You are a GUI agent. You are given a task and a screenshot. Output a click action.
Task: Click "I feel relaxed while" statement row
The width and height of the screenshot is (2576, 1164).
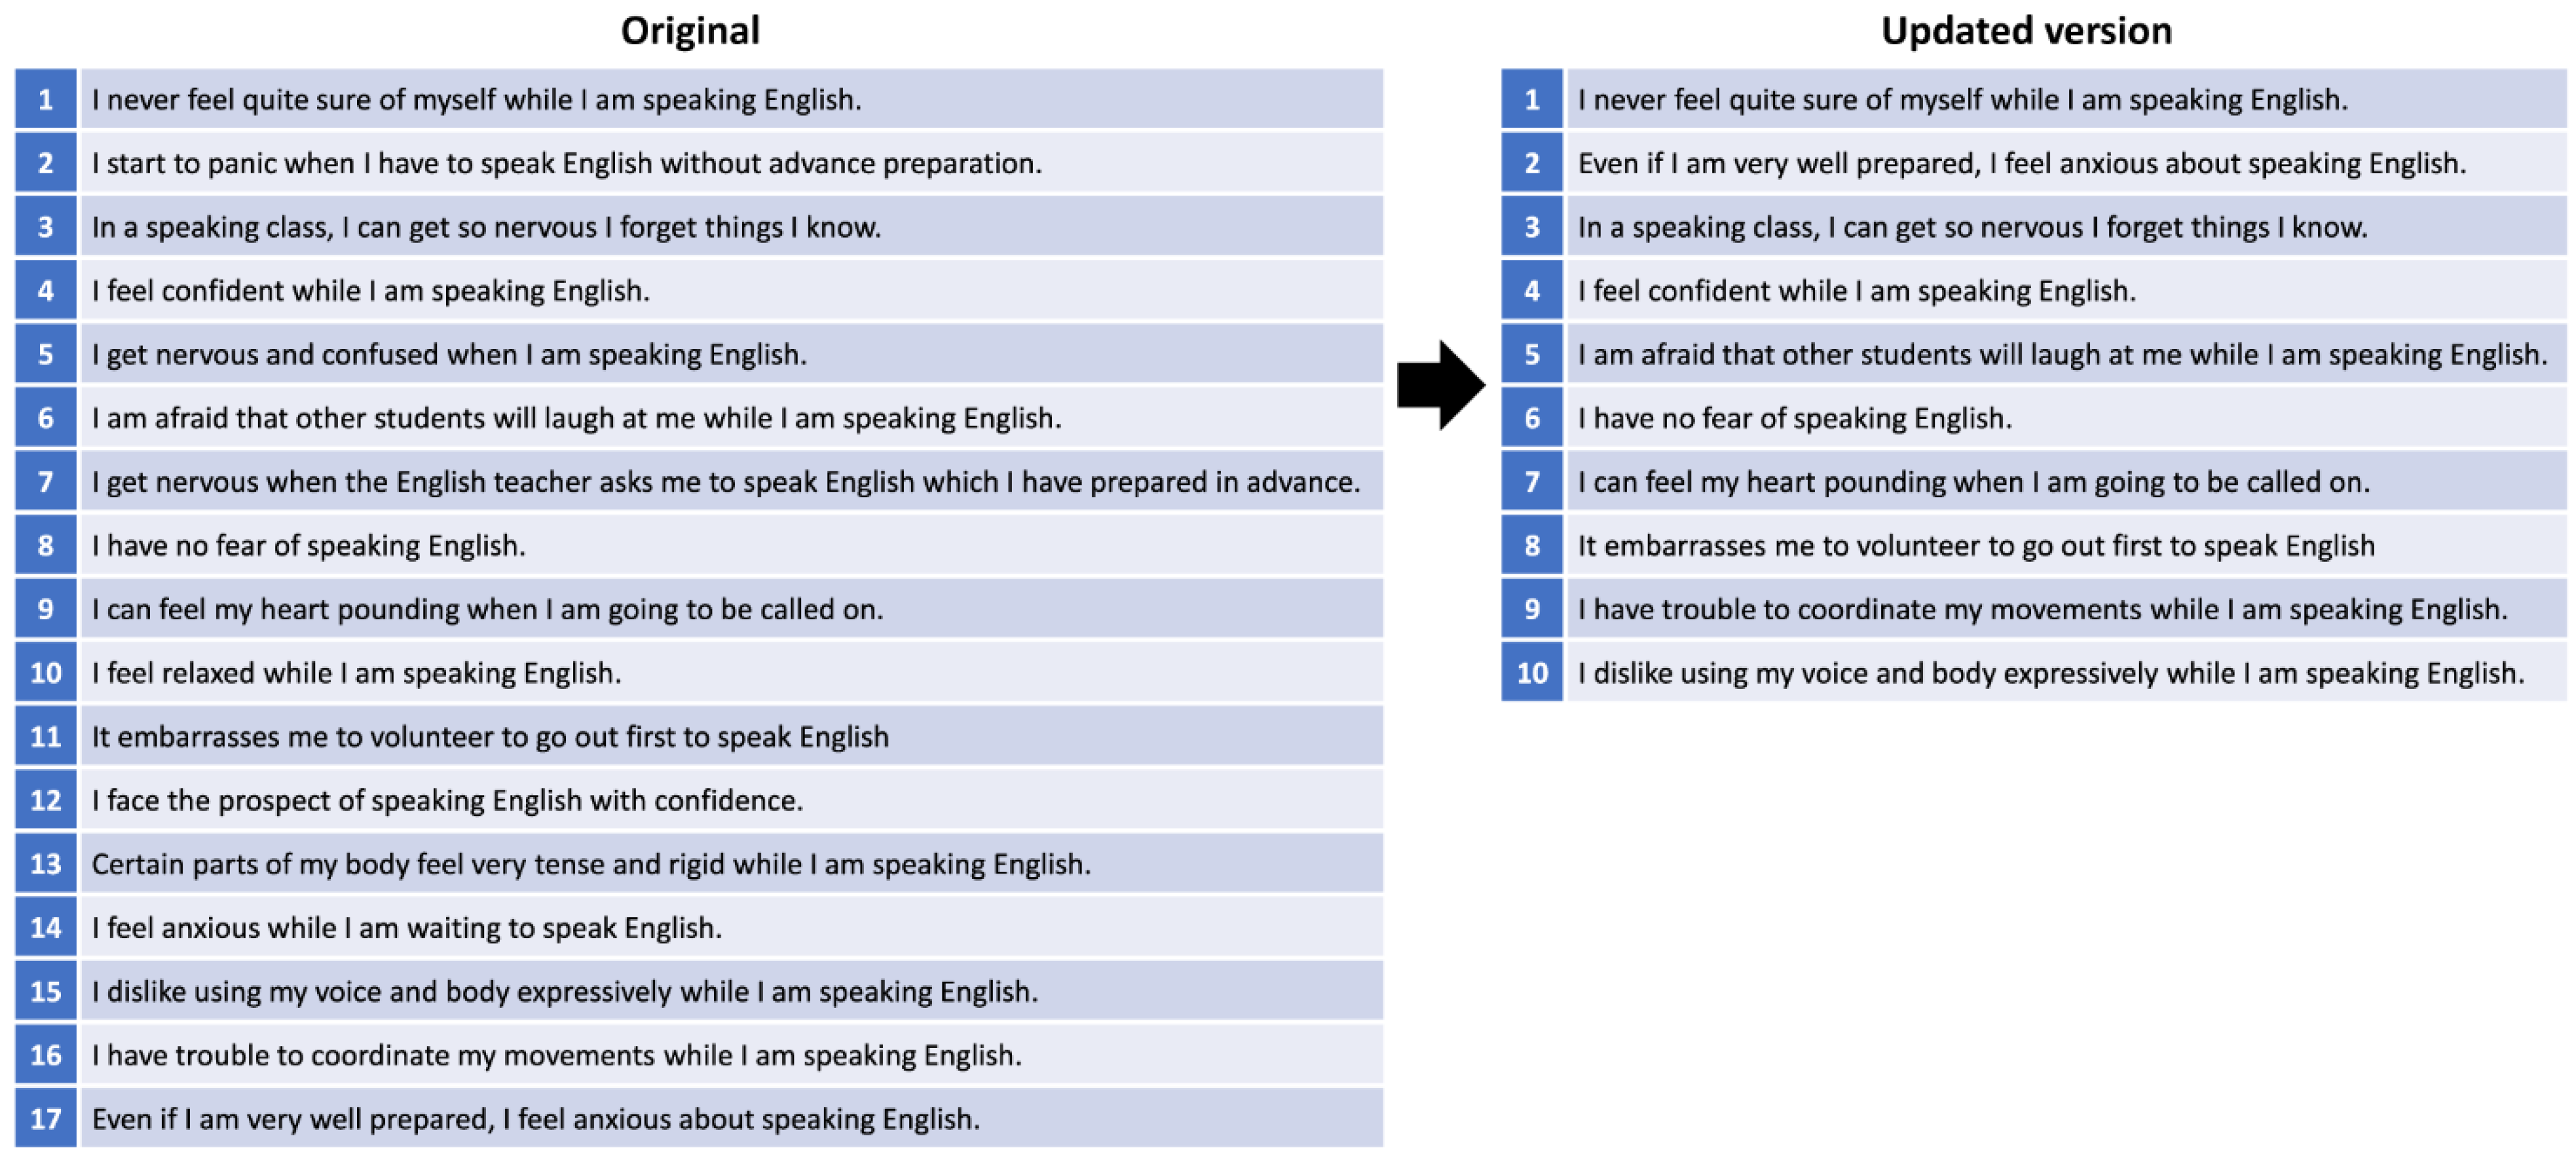point(356,673)
